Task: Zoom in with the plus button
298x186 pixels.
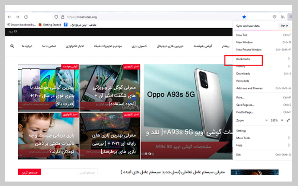Action: (282, 120)
